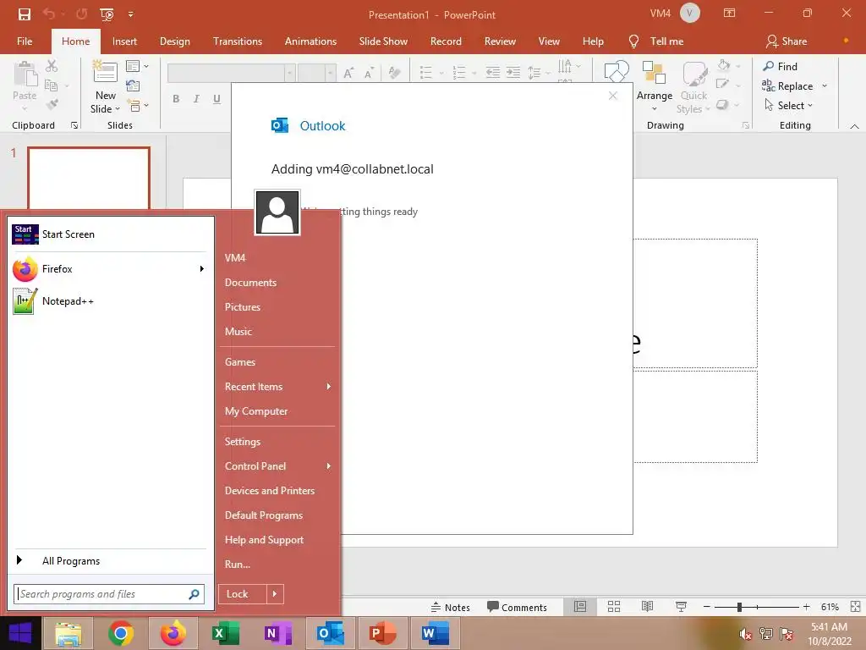Close the Outlook adding account dialog
Image resolution: width=866 pixels, height=650 pixels.
(612, 96)
